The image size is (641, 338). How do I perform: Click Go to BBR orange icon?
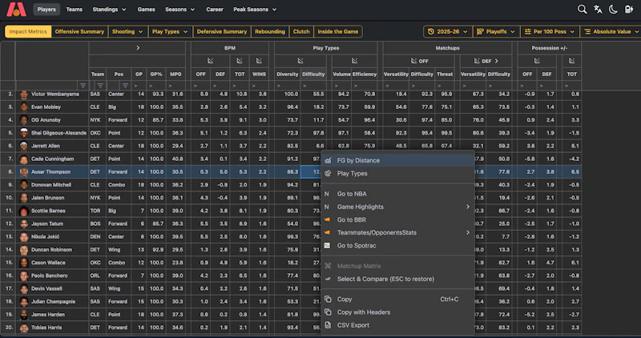[328, 220]
